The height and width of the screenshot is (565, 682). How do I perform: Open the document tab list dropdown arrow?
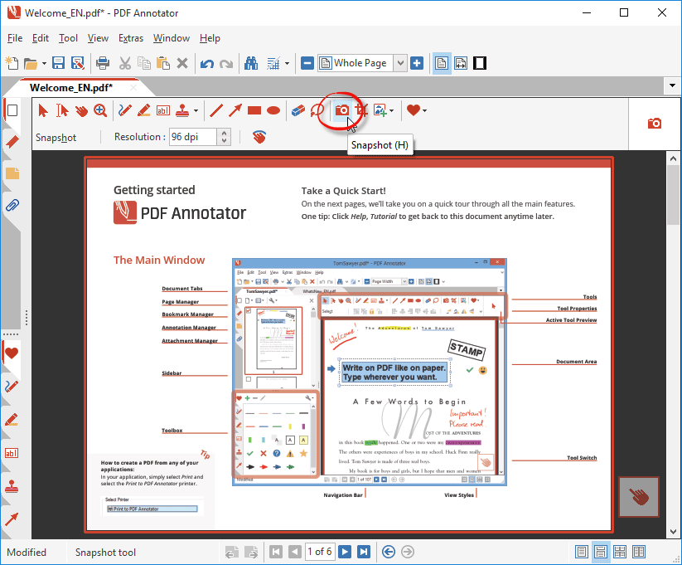point(671,85)
